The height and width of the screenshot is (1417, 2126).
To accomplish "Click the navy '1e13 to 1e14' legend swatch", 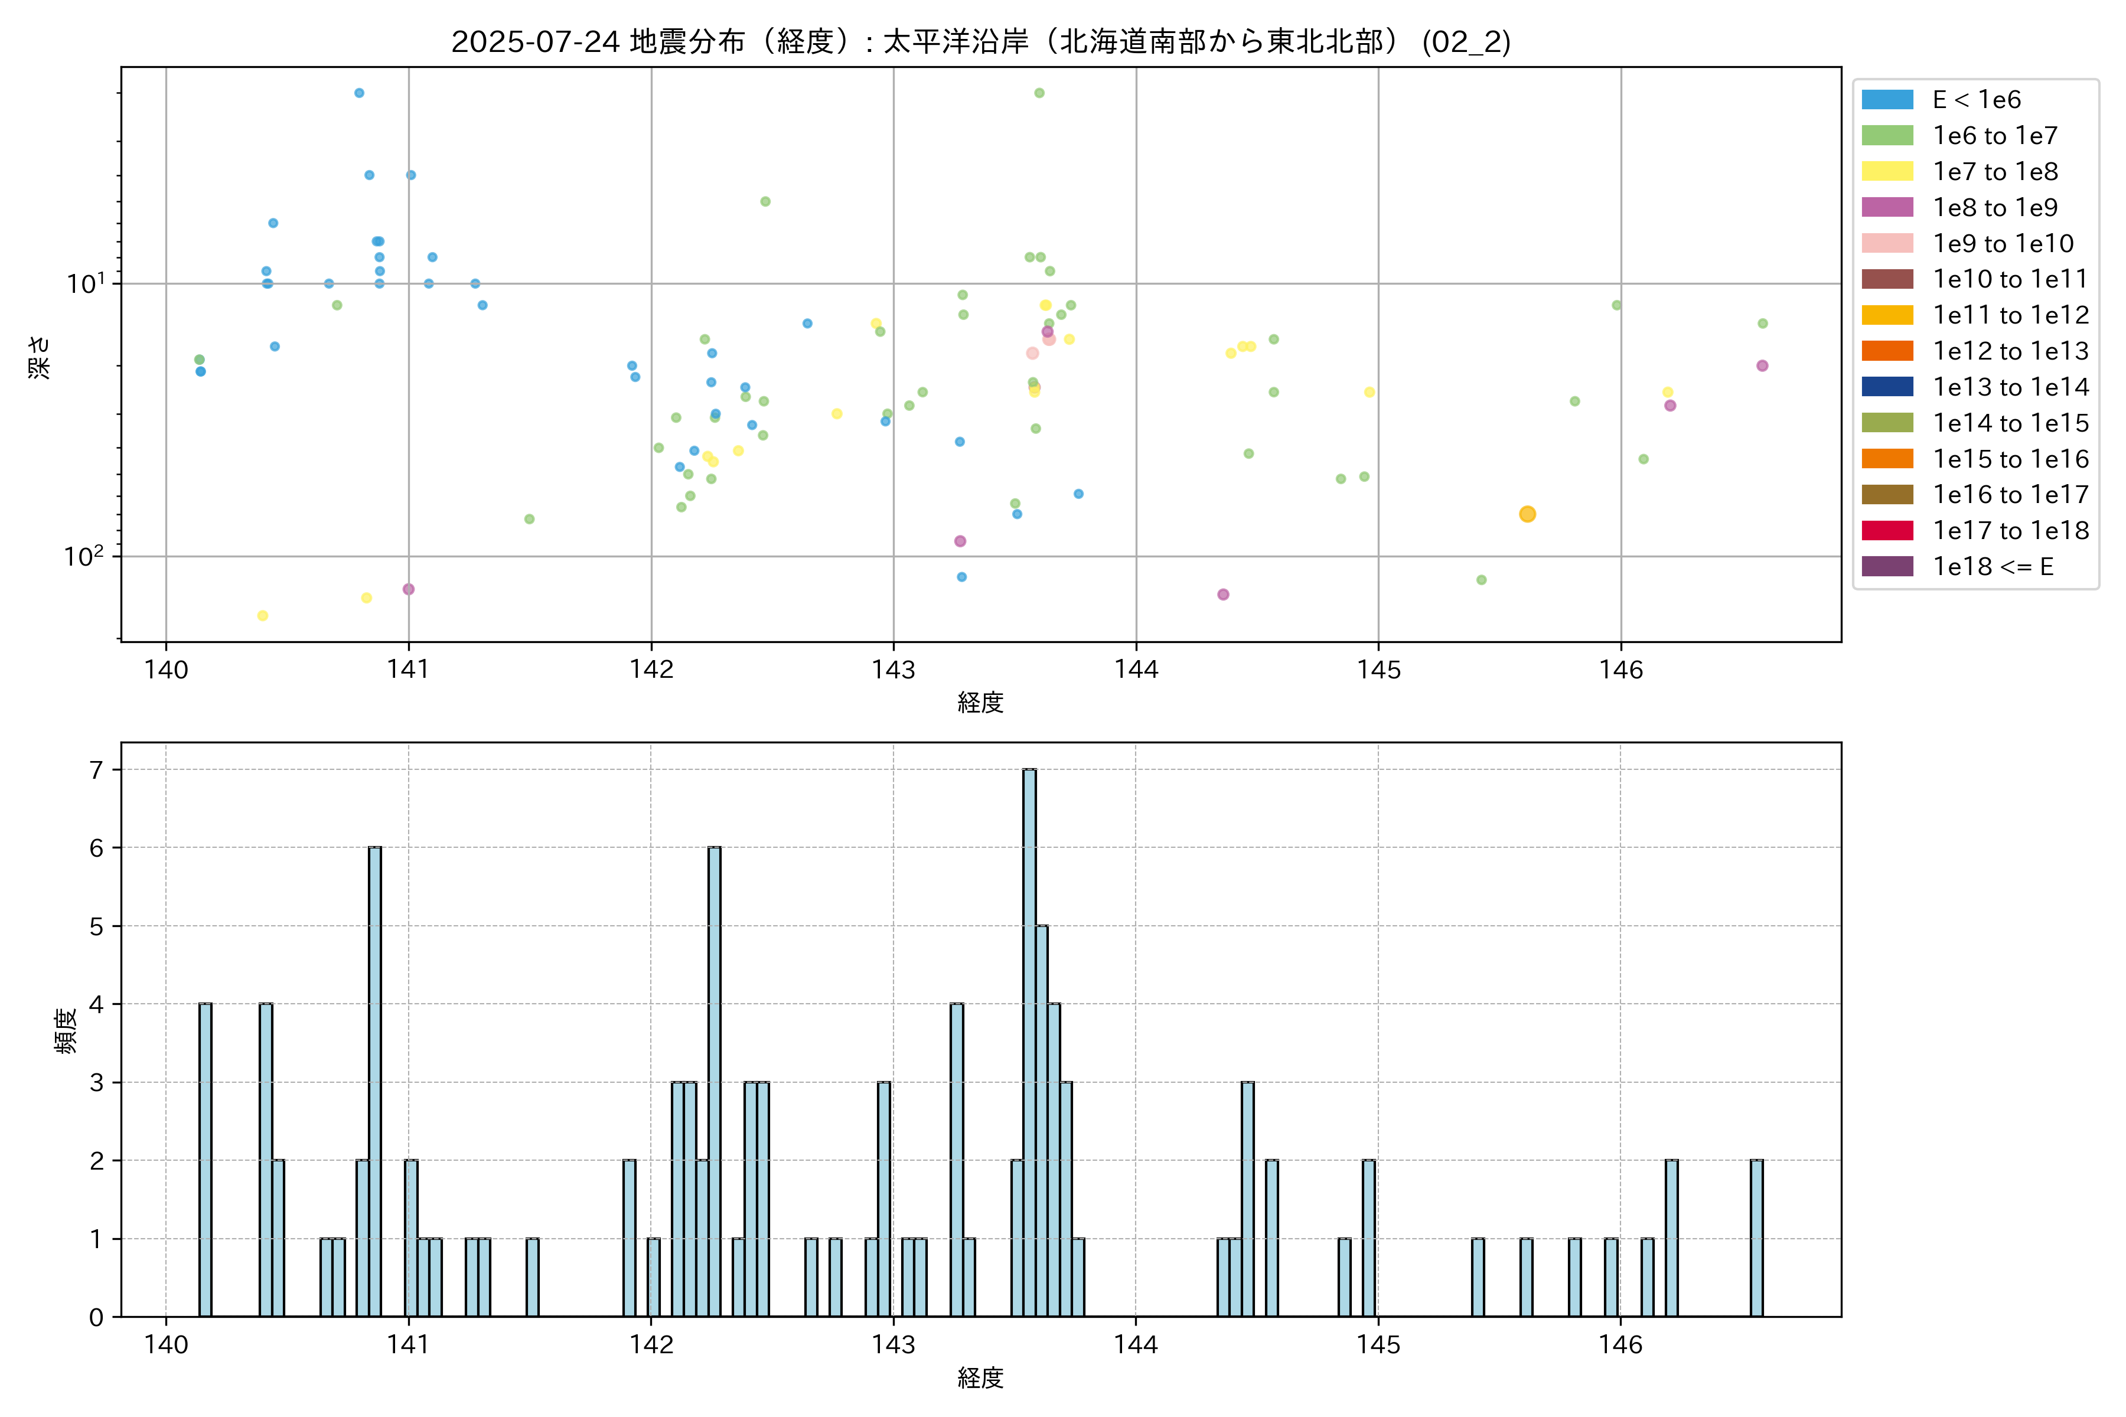I will click(1886, 387).
